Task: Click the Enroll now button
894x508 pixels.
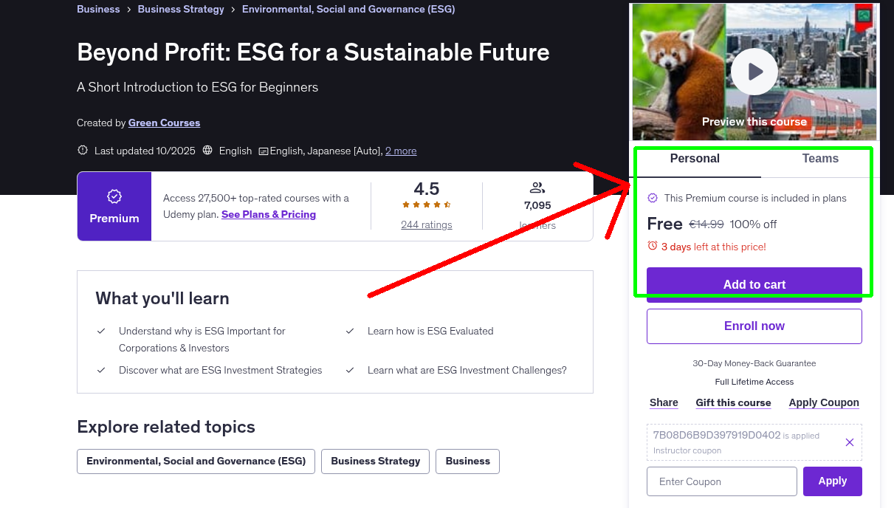Action: 754,326
